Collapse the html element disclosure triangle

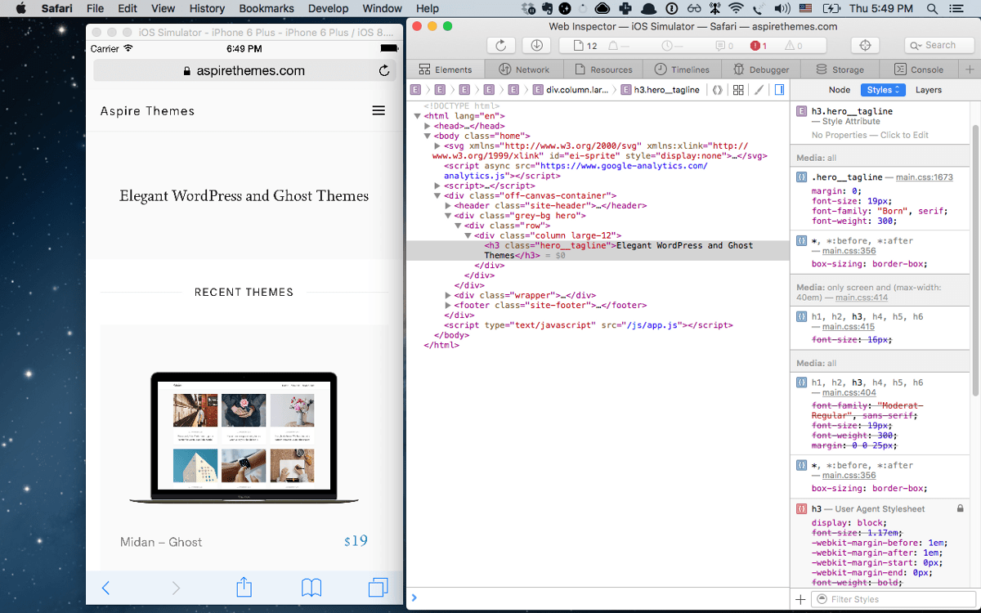click(x=417, y=116)
